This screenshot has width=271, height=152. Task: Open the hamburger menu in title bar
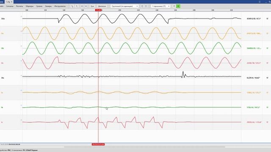coord(260,2)
